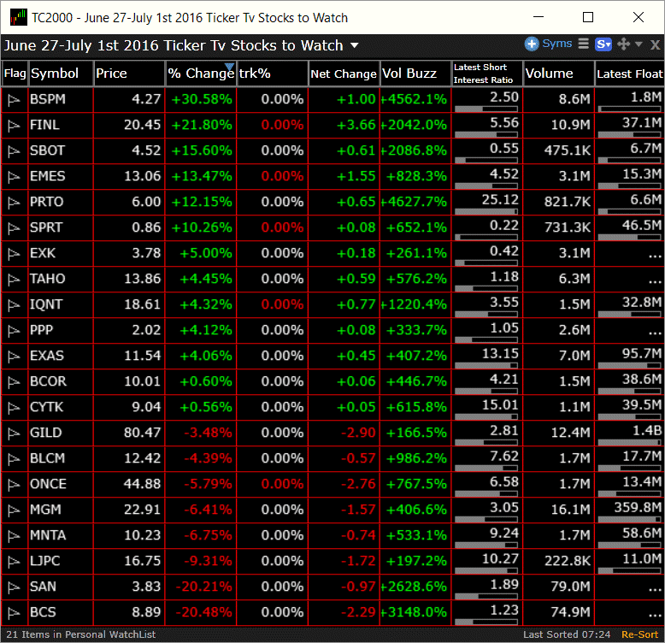Close the watchlist panel with X icon
This screenshot has width=665, height=643.
pos(655,44)
